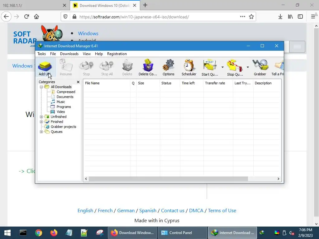Viewport: 319px width, 239px height.
Task: Click the German language link
Action: (x=126, y=211)
